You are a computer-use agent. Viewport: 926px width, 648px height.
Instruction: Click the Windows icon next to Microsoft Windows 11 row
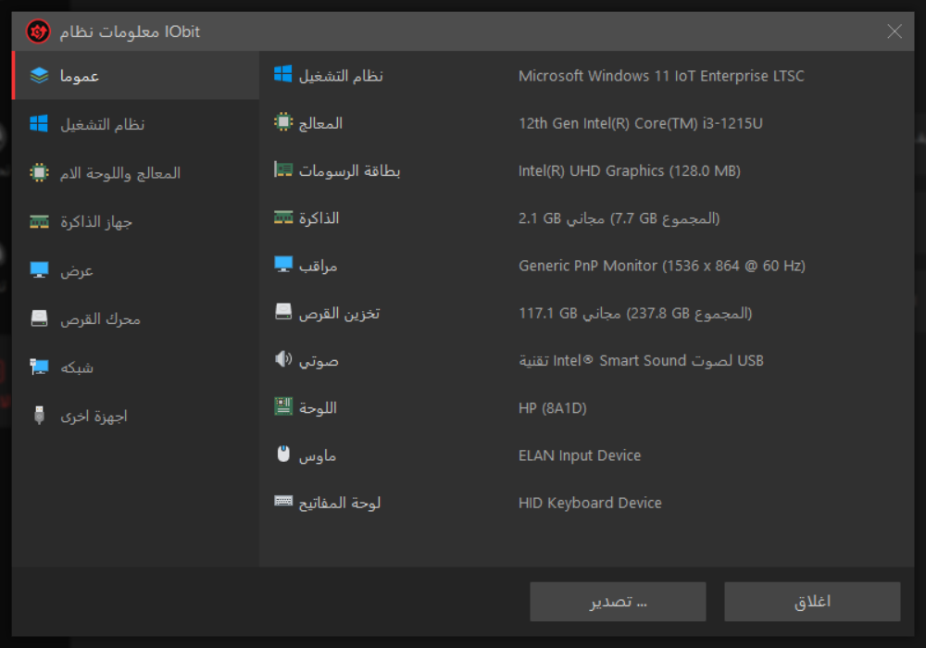pos(282,74)
